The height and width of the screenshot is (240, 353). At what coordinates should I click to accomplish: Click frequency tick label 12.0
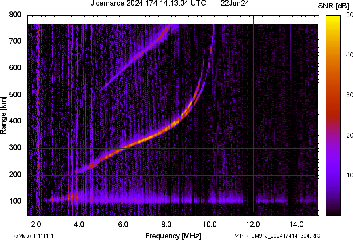(253, 224)
